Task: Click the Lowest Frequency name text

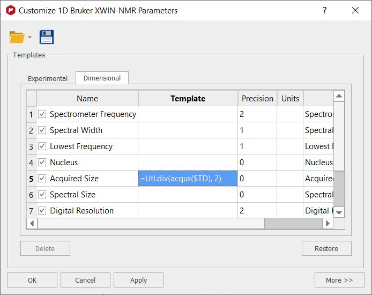Action: click(x=81, y=146)
